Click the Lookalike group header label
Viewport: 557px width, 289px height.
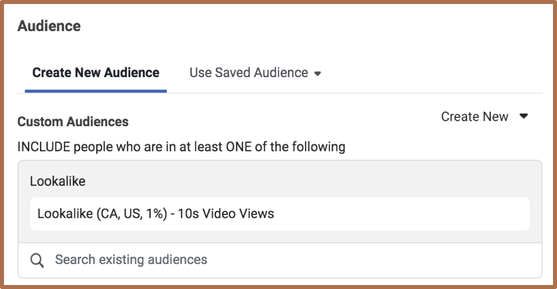click(x=58, y=181)
